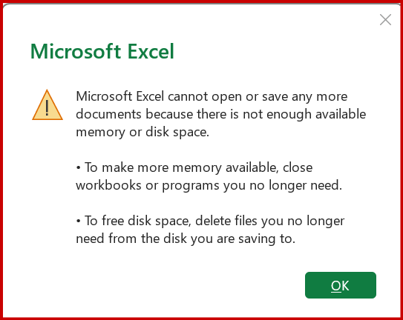The width and height of the screenshot is (403, 320).
Task: Click the line 'cannot open or save any more'
Action: (x=258, y=97)
